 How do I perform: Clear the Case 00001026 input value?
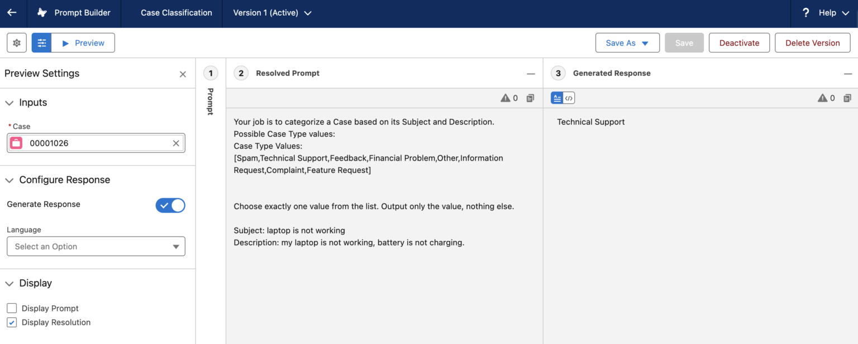point(176,143)
